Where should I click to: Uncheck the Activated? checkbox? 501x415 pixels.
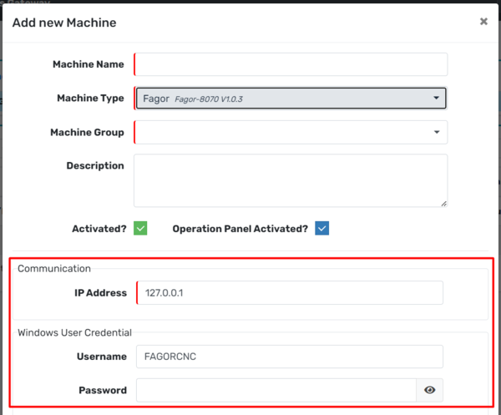coord(140,228)
